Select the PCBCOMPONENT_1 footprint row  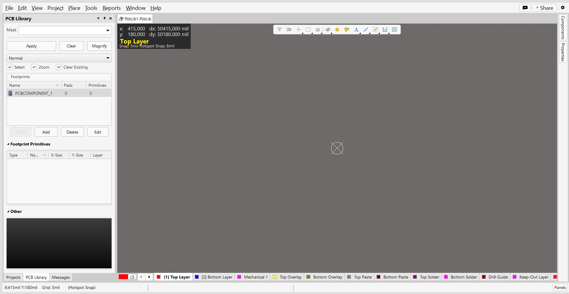[59, 93]
